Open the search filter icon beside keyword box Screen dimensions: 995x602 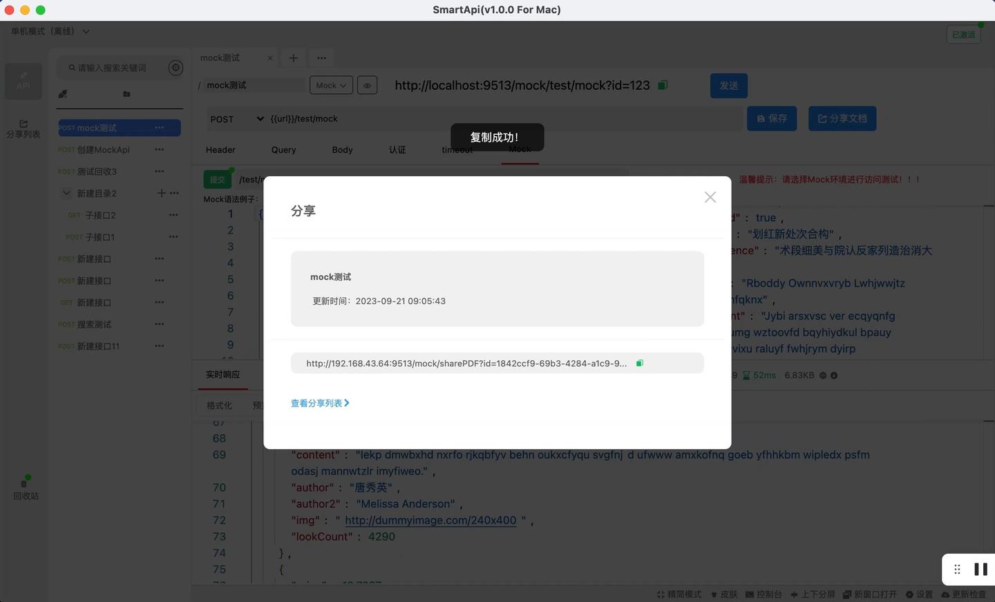tap(176, 67)
